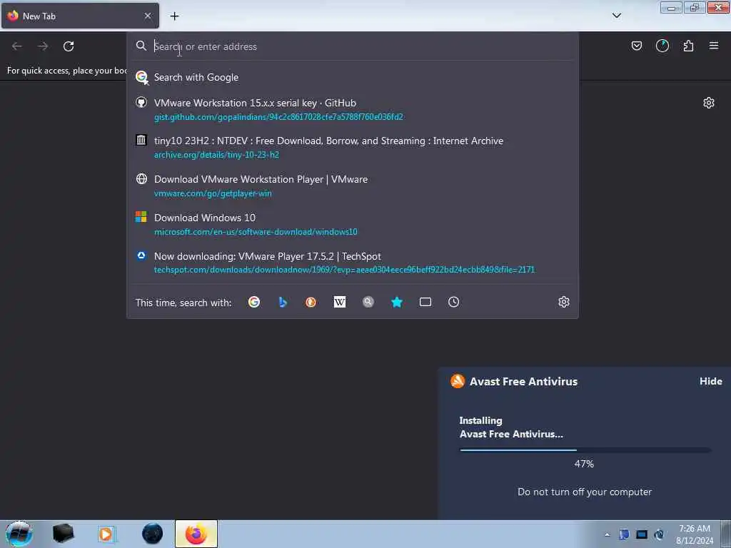Select the gray magnifier search engine icon
This screenshot has height=548, width=731.
click(x=368, y=302)
